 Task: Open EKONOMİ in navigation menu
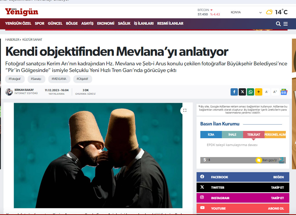point(106,24)
